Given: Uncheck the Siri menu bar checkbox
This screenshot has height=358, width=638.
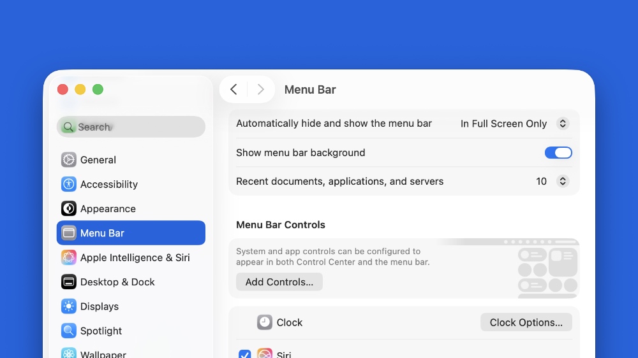Looking at the screenshot, I should [244, 354].
